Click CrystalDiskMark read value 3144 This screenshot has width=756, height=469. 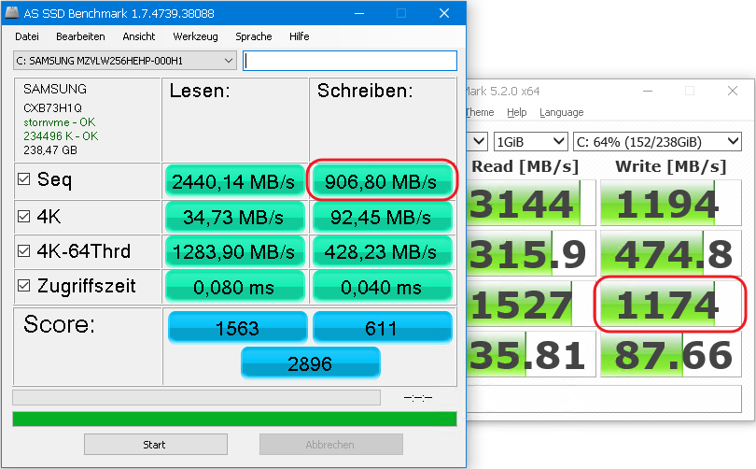[x=531, y=203]
